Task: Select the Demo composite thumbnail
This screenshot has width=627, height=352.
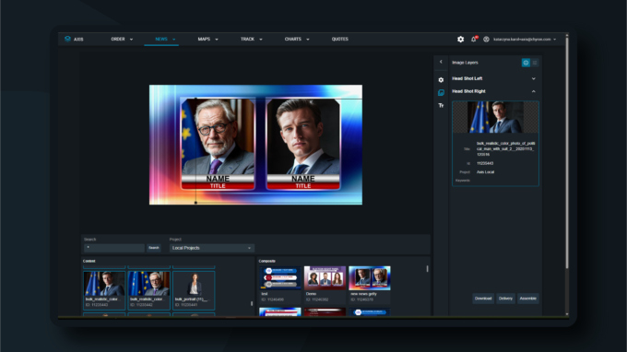Action: (325, 278)
